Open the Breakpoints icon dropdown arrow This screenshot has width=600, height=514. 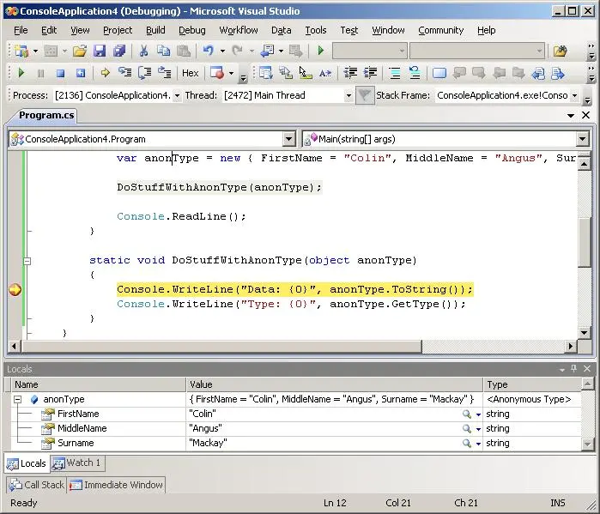231,73
